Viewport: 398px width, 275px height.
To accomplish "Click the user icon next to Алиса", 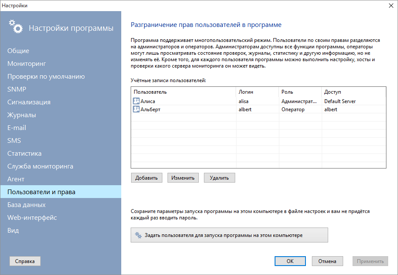I will [136, 101].
